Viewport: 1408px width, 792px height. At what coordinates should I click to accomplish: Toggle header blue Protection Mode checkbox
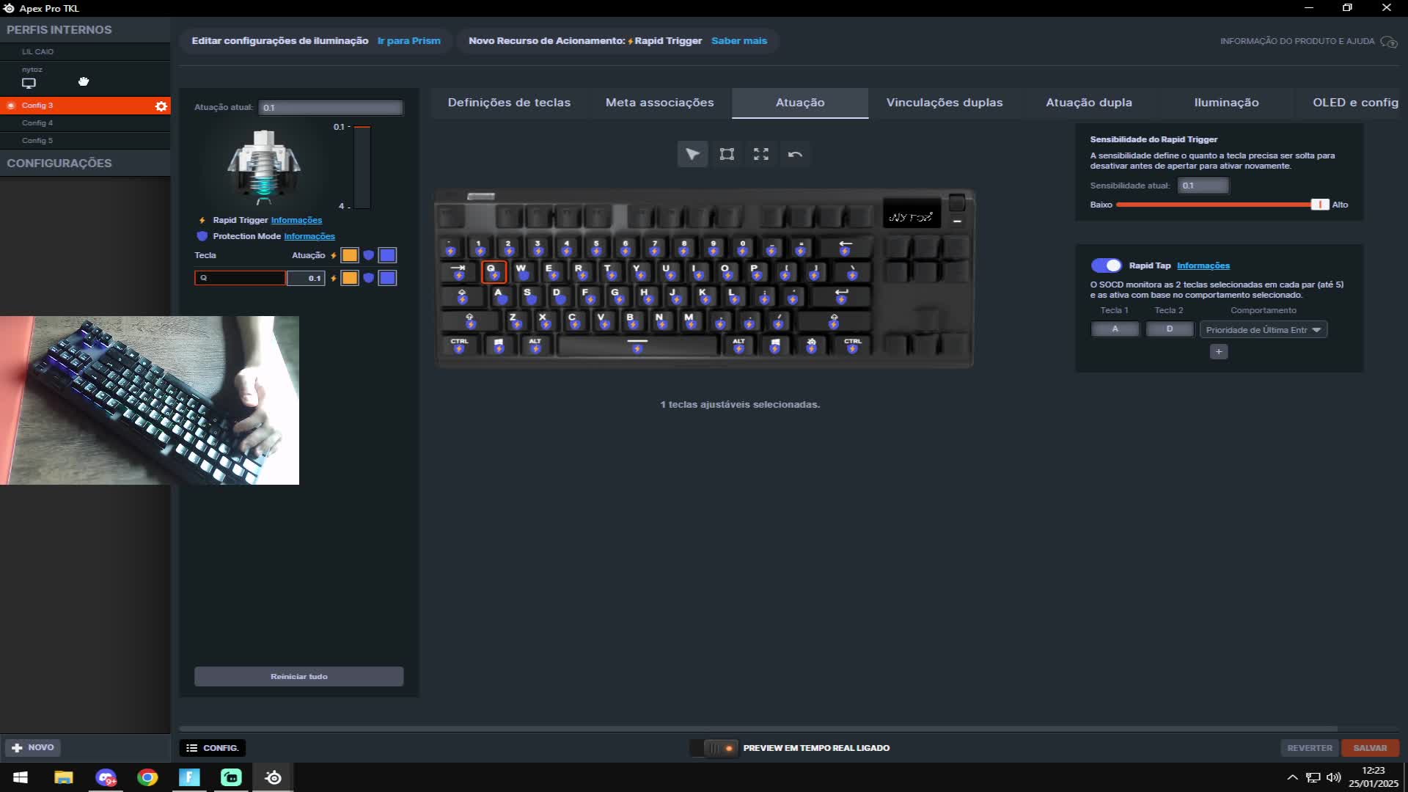(x=387, y=255)
